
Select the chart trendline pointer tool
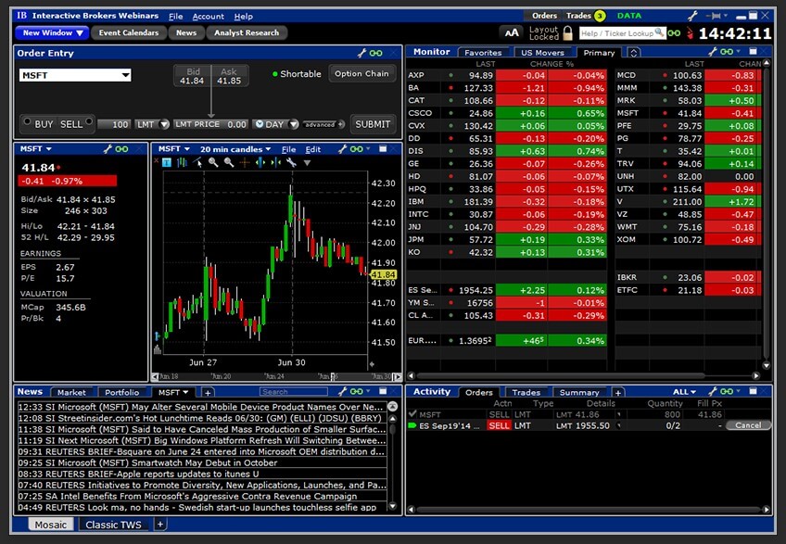tap(198, 162)
